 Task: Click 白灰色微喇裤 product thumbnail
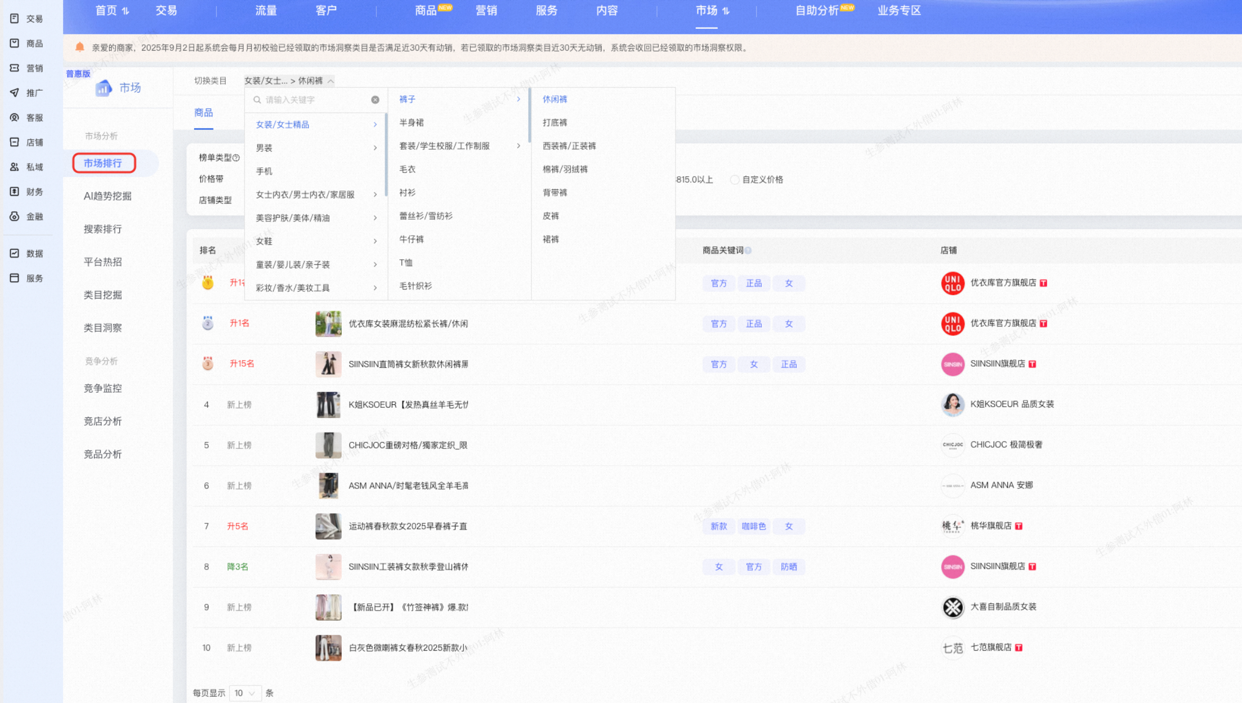328,648
